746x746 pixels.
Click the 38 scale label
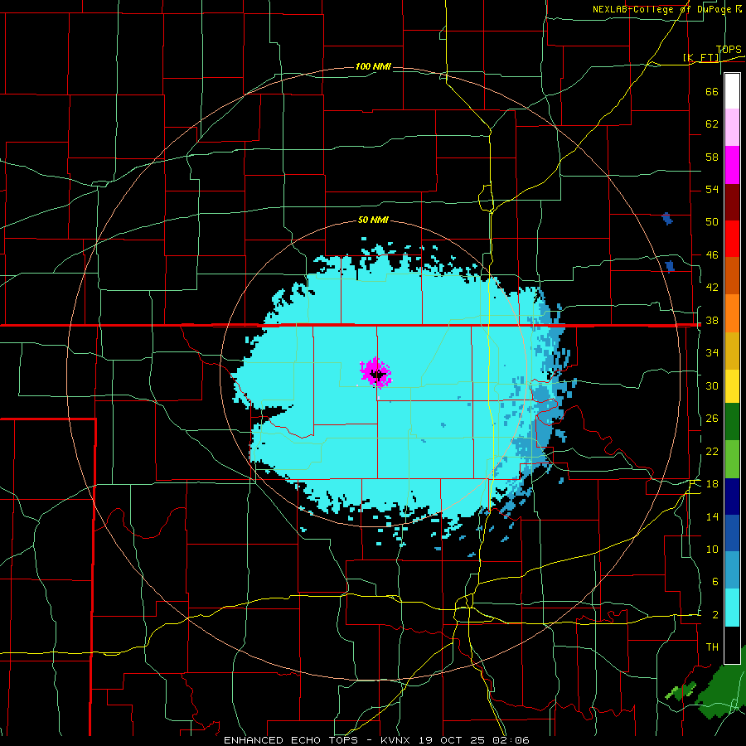pyautogui.click(x=712, y=320)
